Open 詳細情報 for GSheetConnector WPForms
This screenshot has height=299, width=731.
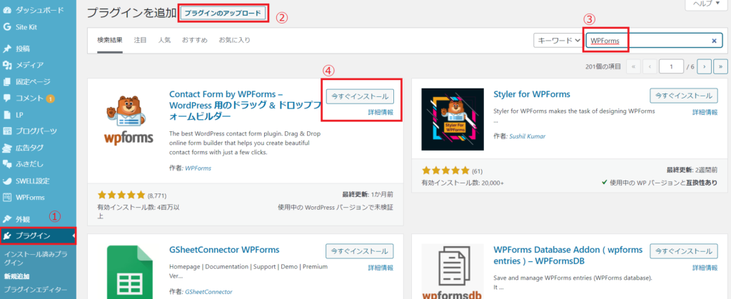click(380, 268)
